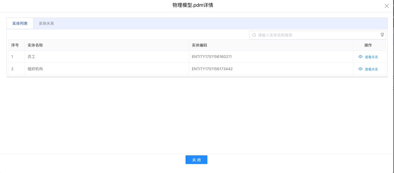Screen dimensions: 394x173
Task: Click the 操作 column header
Action: [368, 45]
